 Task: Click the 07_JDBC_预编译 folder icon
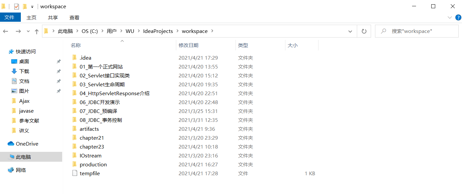click(x=74, y=111)
